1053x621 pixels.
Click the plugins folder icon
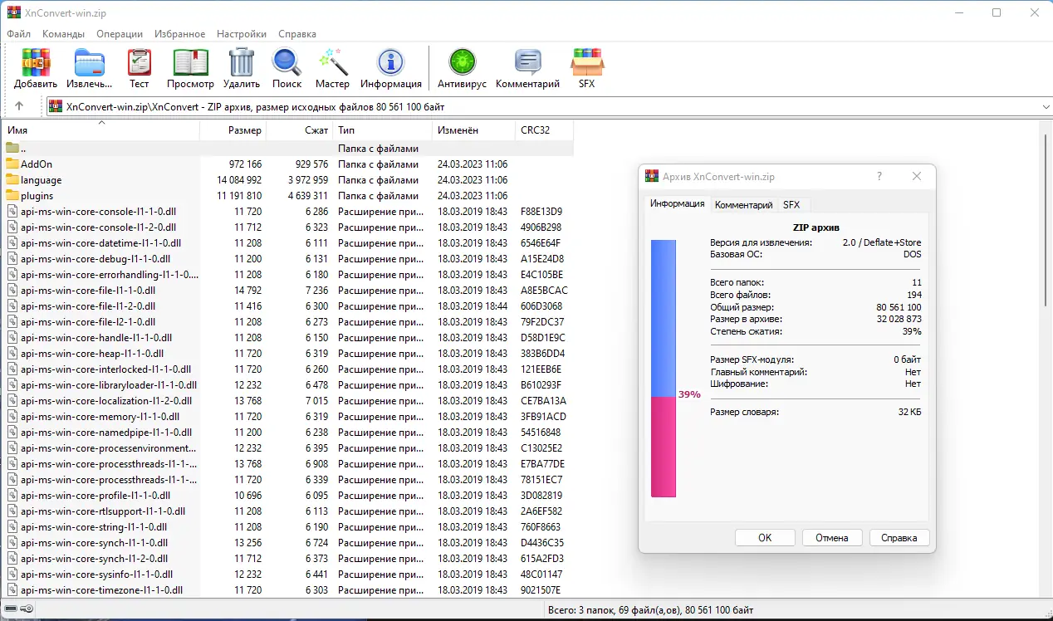point(12,196)
